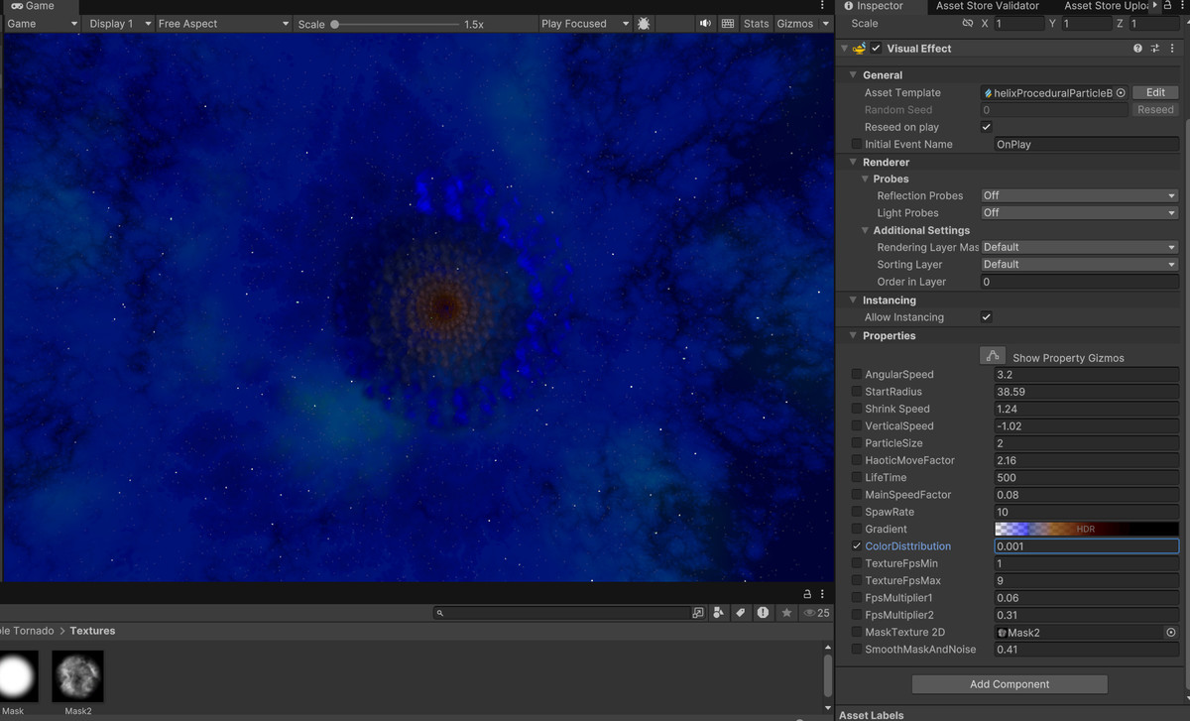This screenshot has width=1190, height=721.
Task: Disable the Reseed on play checkbox
Action: click(x=986, y=127)
